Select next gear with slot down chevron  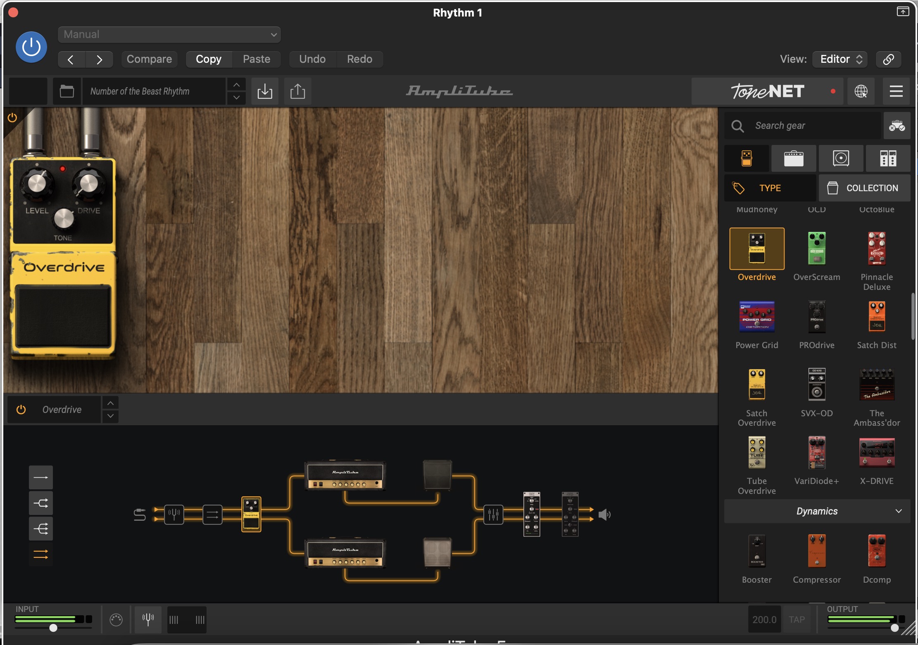(x=110, y=416)
